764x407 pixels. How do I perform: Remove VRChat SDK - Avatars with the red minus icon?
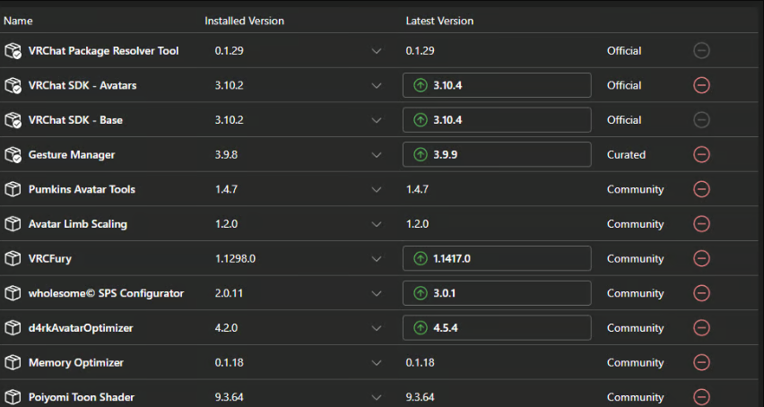(701, 85)
